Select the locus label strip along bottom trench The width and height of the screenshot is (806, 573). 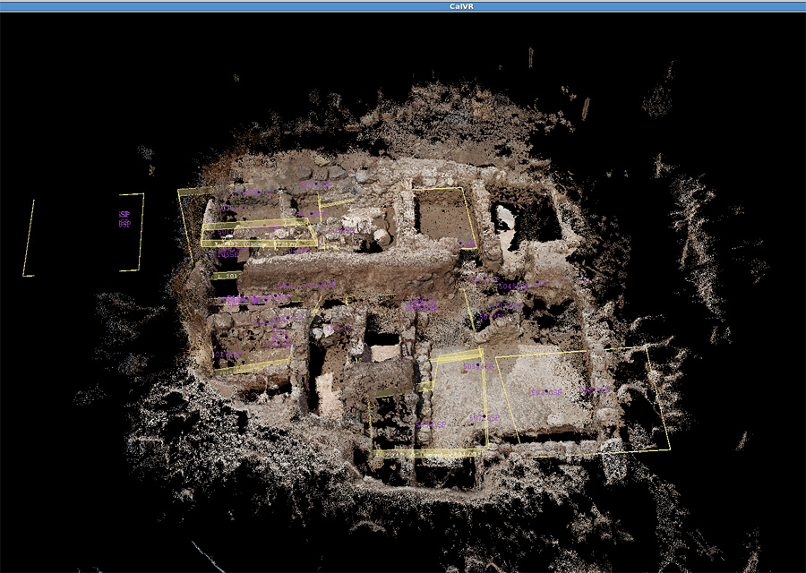pyautogui.click(x=428, y=454)
